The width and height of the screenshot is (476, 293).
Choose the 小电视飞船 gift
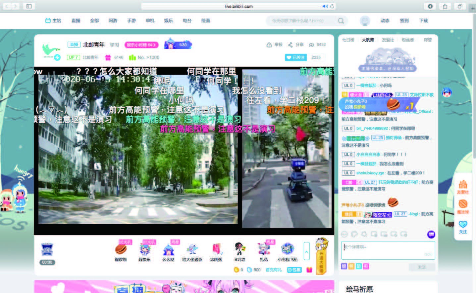(x=288, y=249)
